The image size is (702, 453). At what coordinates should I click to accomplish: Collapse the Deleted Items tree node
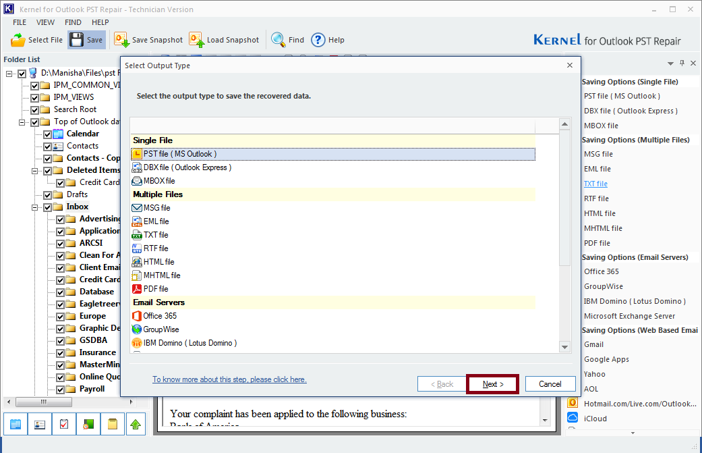(35, 171)
